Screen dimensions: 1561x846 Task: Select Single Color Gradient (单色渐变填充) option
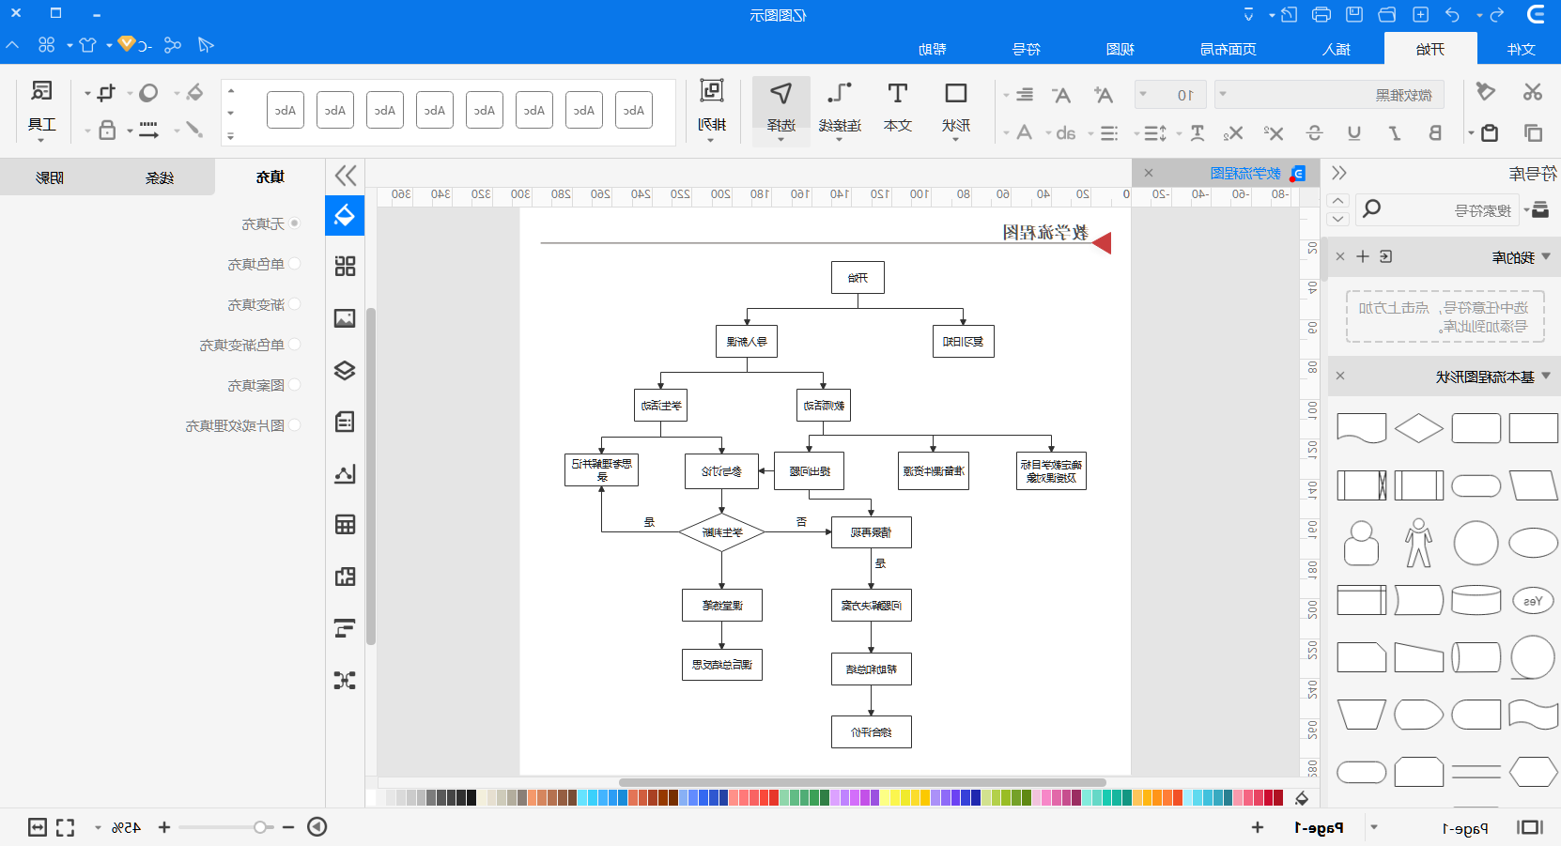(x=294, y=345)
